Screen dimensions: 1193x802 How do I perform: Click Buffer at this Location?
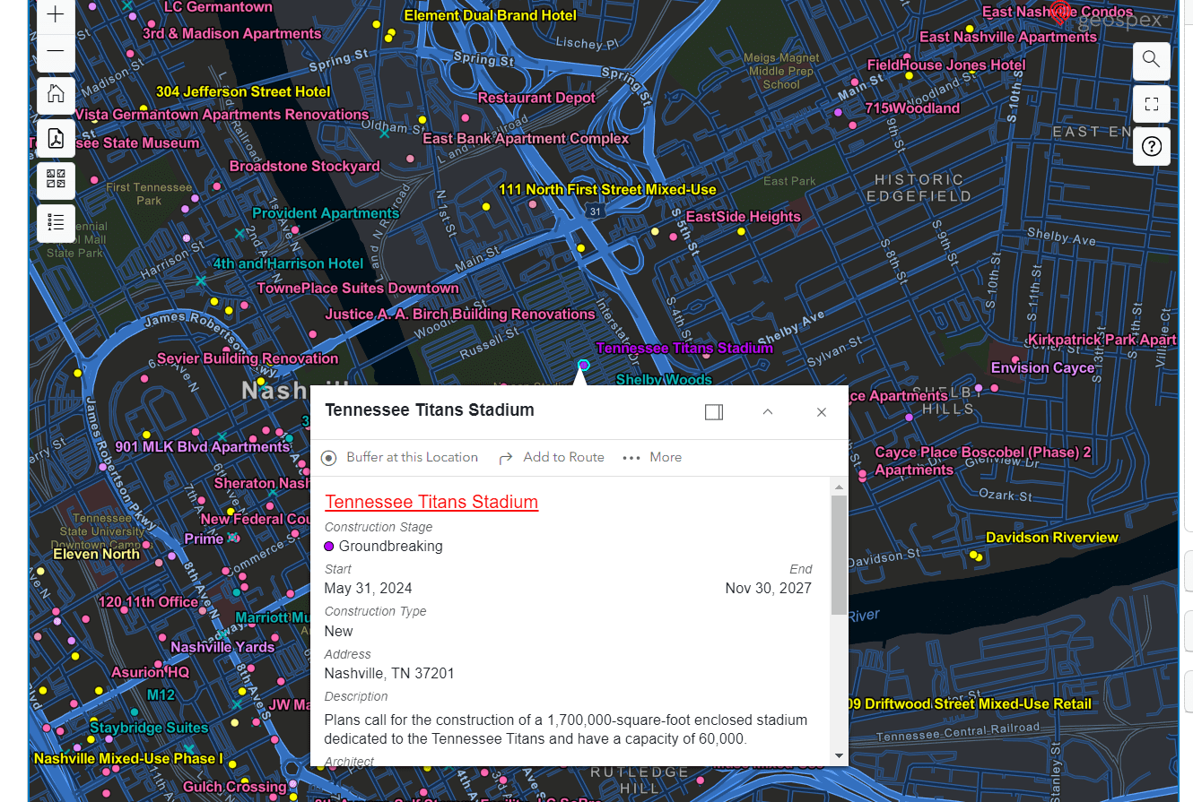click(x=400, y=457)
